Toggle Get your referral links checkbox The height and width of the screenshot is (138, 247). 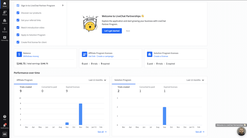[x=18, y=20]
